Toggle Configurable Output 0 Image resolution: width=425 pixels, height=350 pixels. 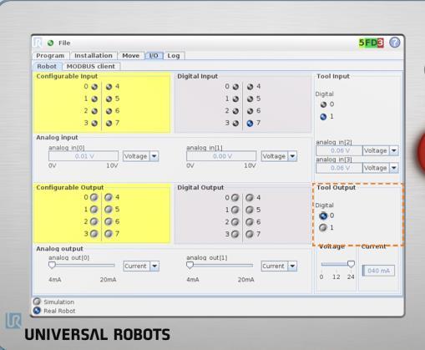click(94, 197)
